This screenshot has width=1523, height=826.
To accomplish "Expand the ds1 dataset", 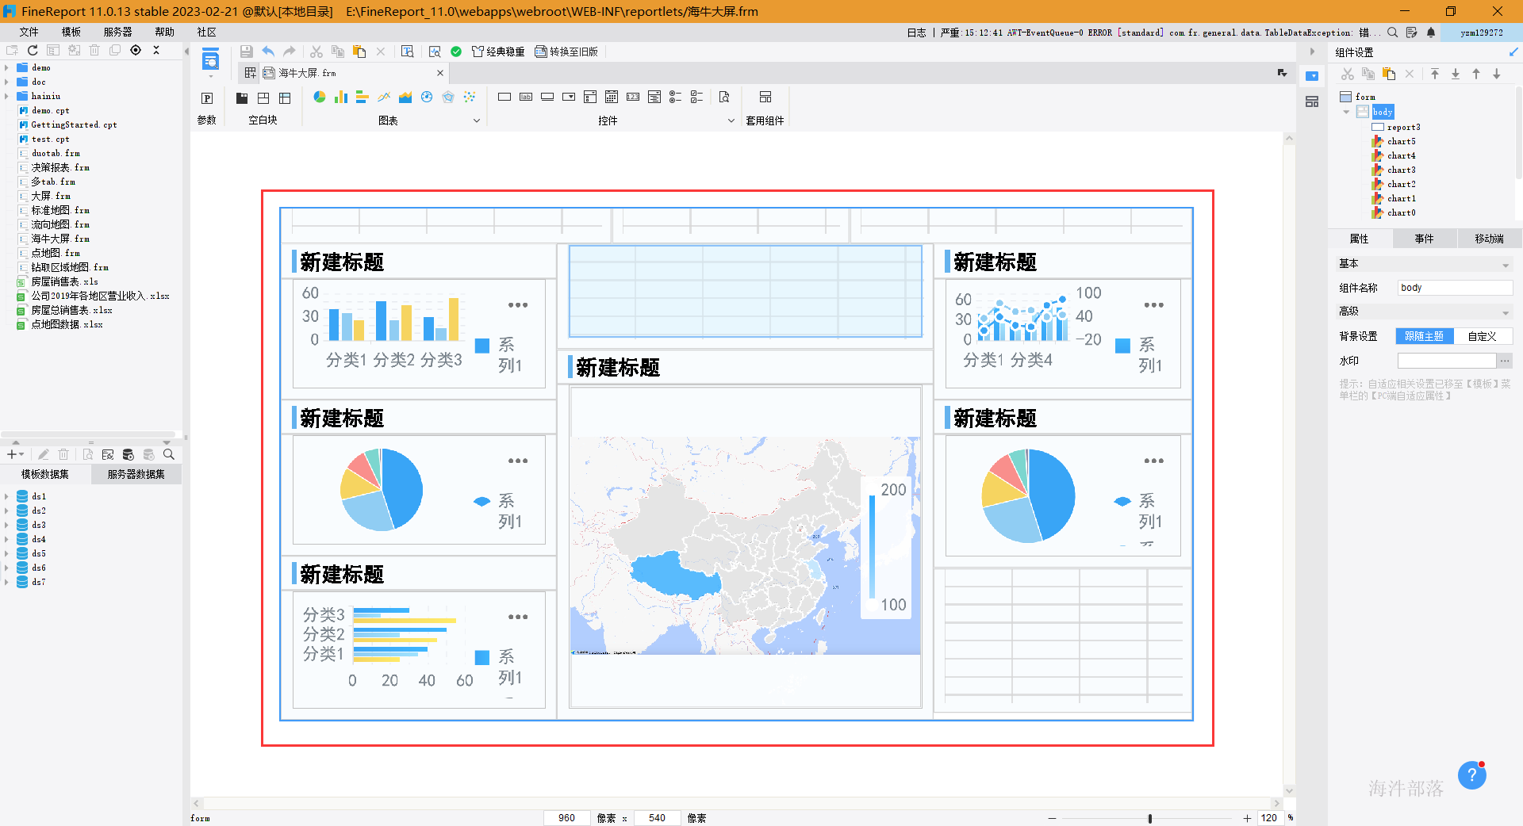I will coord(6,496).
